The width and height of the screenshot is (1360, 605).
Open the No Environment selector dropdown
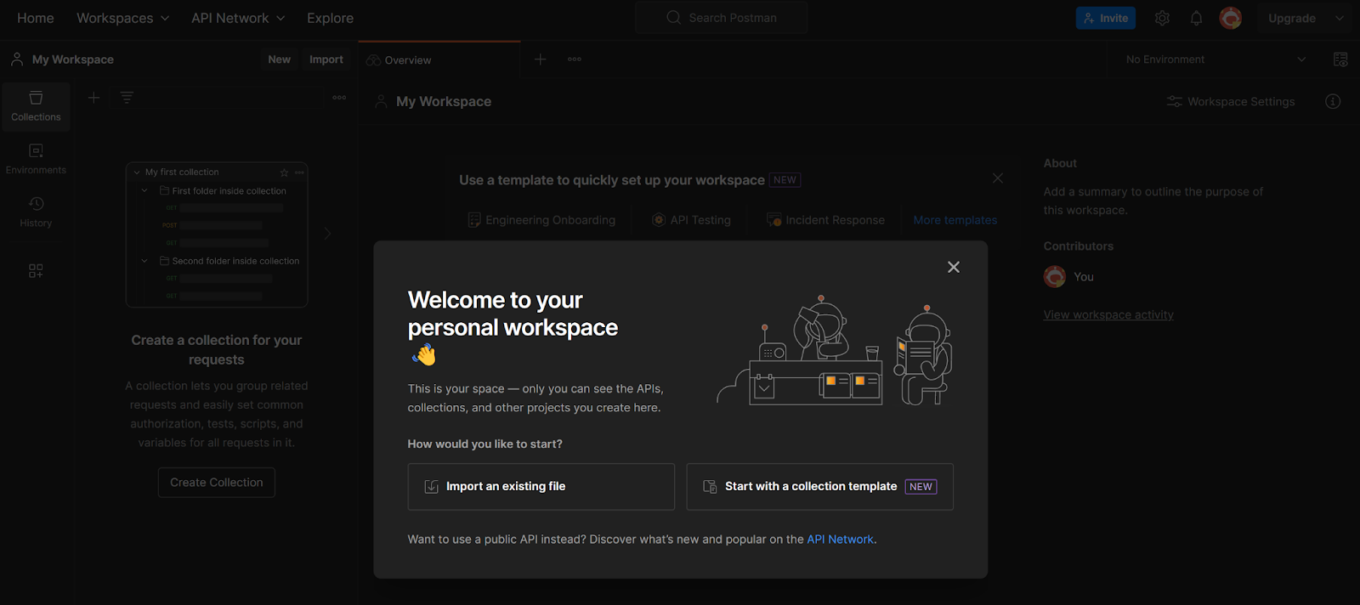pyautogui.click(x=1215, y=59)
